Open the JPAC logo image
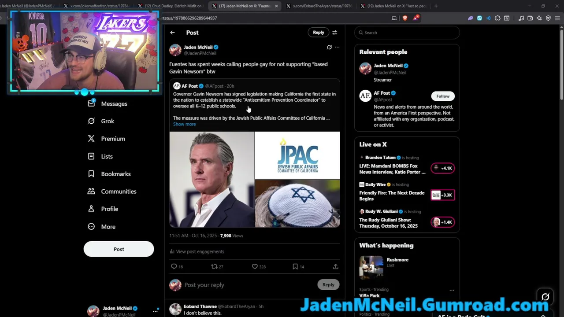 [297, 155]
